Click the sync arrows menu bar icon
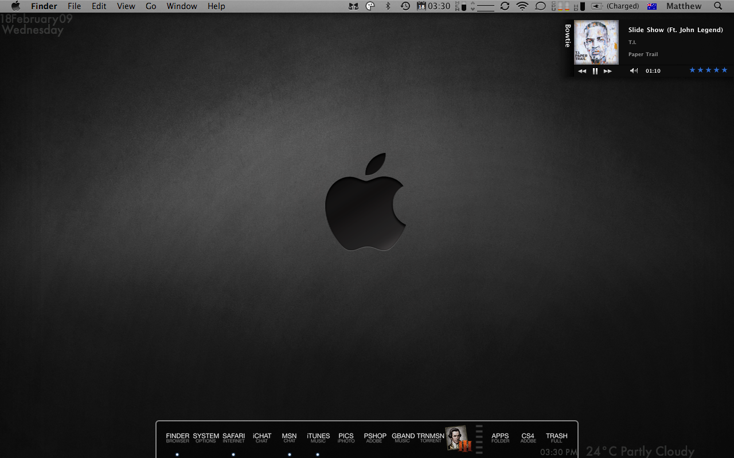The image size is (734, 458). 505,6
